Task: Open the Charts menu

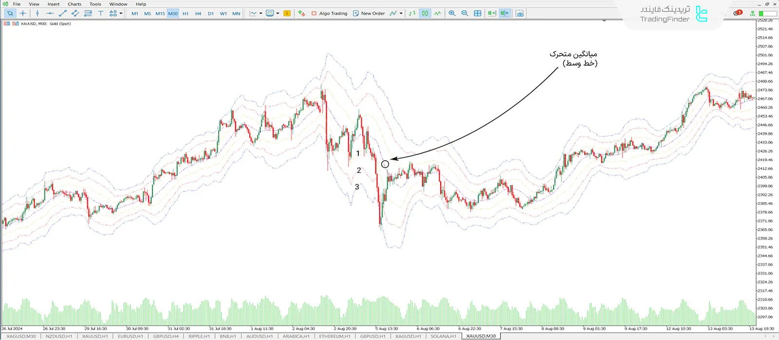Action: (74, 4)
